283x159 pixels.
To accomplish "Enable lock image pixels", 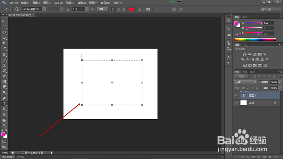I will point(248,88).
